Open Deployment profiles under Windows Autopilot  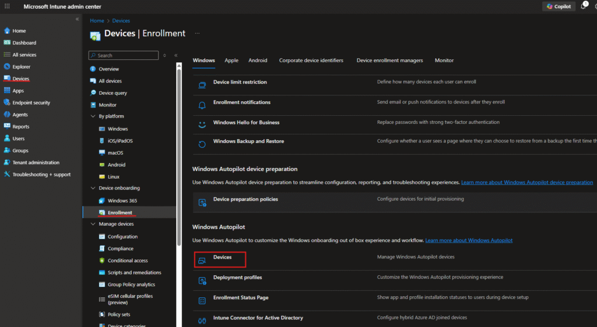(x=237, y=278)
